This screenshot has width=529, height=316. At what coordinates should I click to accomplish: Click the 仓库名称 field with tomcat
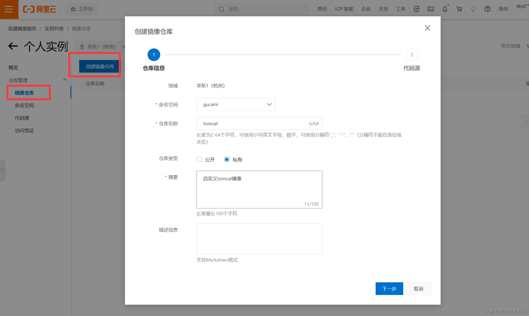point(259,123)
